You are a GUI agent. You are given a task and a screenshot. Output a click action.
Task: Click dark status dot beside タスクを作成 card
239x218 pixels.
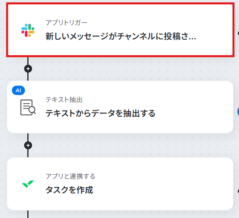238,191
